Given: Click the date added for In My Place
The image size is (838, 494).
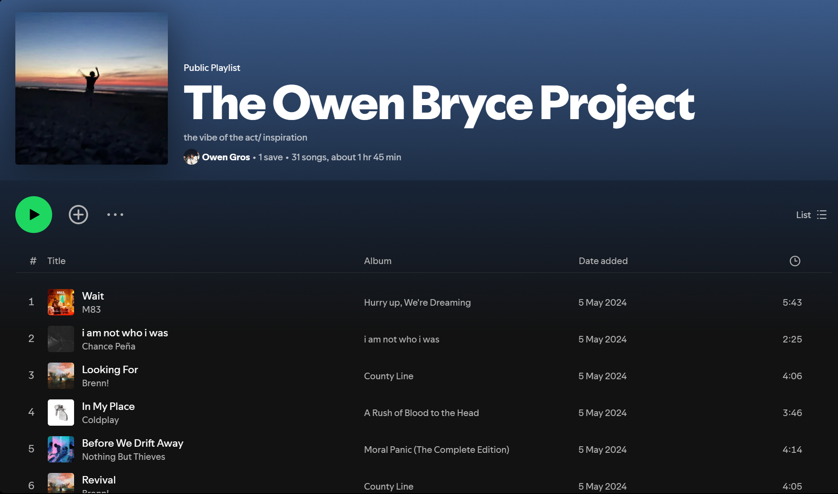Looking at the screenshot, I should 603,413.
